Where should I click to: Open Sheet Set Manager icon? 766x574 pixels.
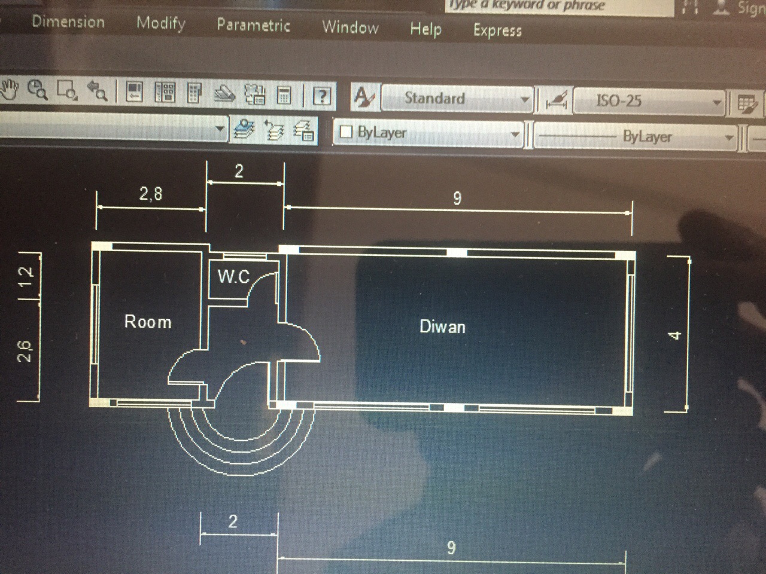tap(224, 94)
